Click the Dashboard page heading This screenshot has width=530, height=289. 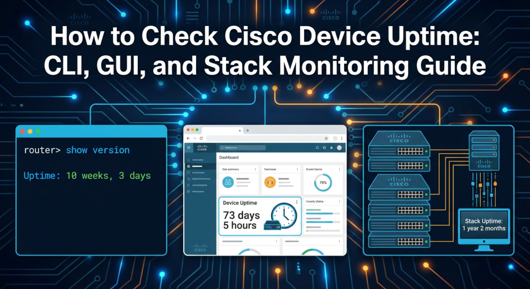[x=229, y=157]
